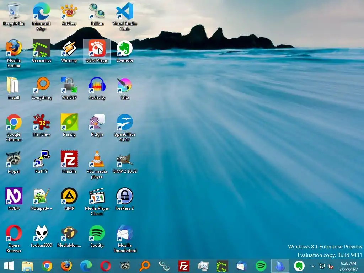Select the GIMP 2.10.32 desktop shortcut

125,162
